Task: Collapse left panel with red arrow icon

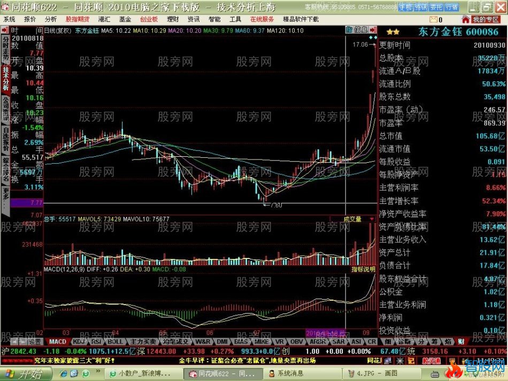Action: click(x=5, y=31)
